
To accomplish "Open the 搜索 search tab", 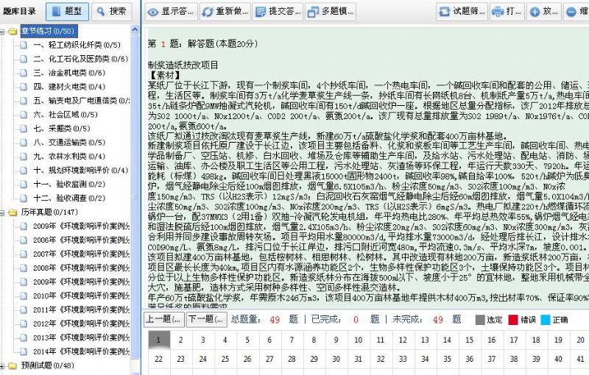I will [113, 11].
